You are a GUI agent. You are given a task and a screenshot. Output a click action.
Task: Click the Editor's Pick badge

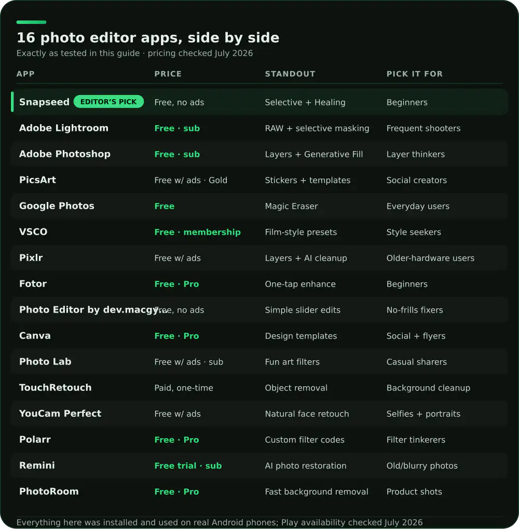tap(108, 102)
